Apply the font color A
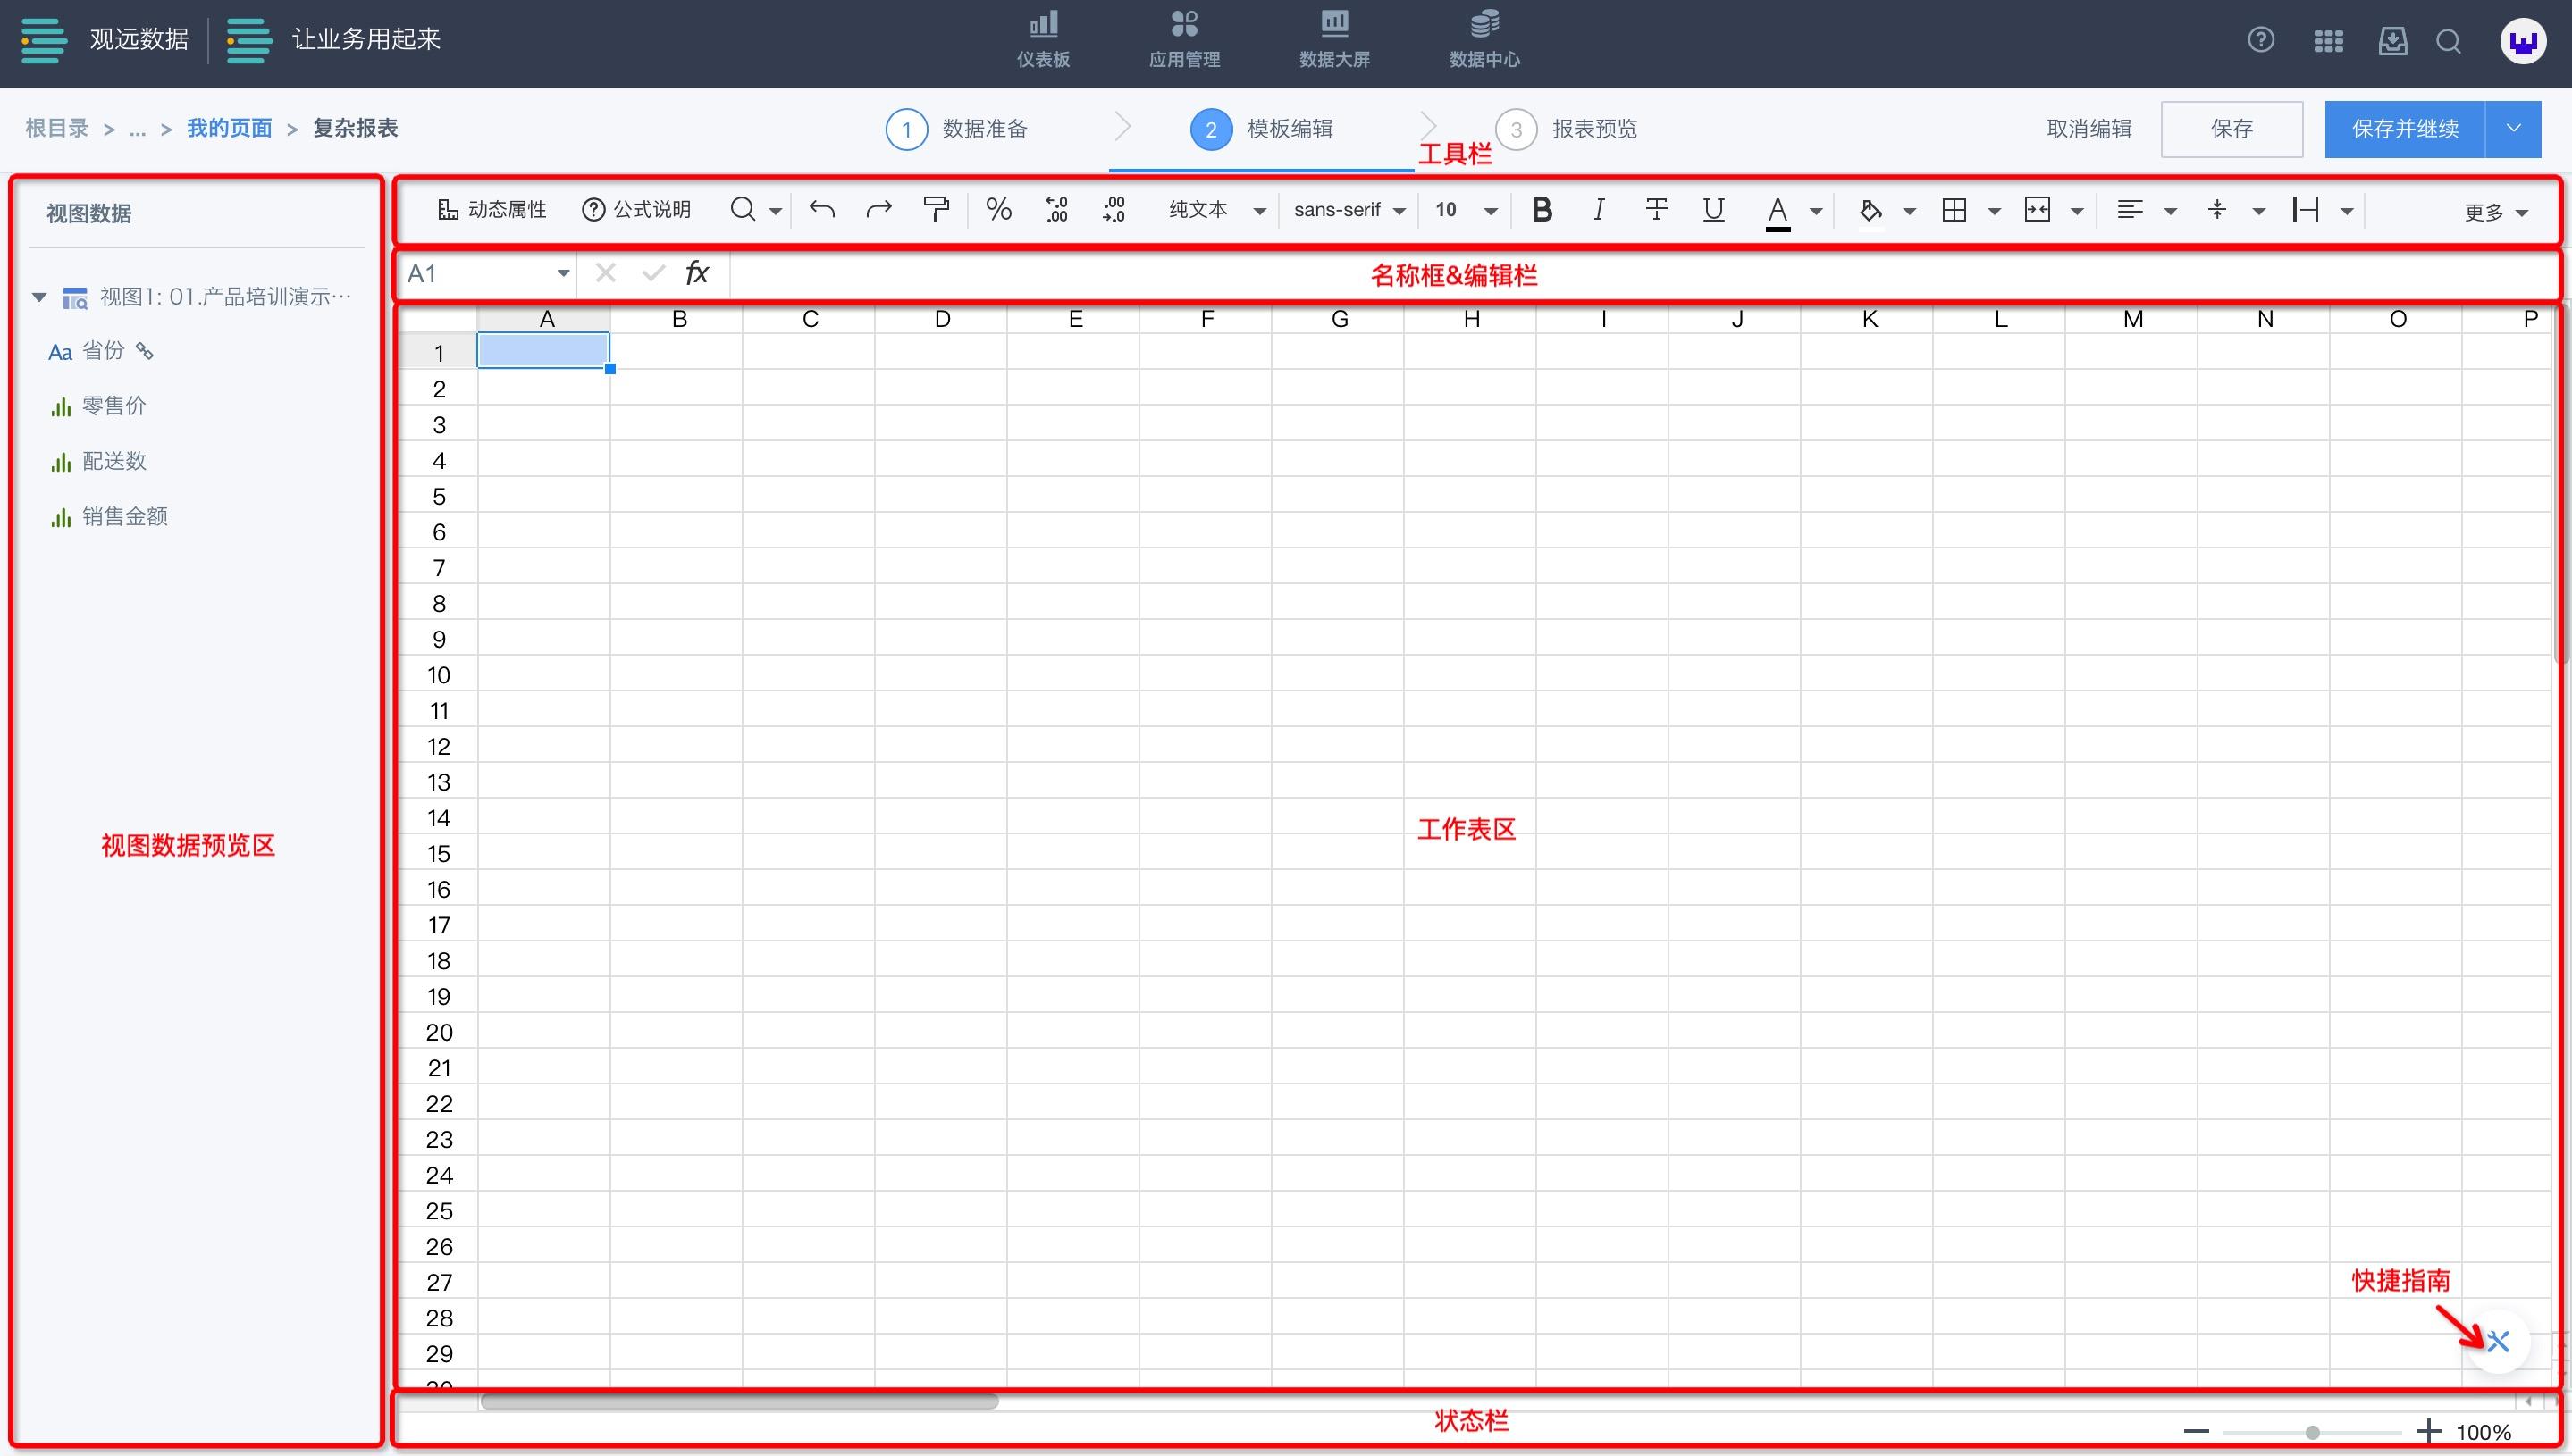2572x1456 pixels. (1778, 212)
